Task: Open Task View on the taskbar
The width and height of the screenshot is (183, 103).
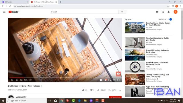Action: pyautogui.click(x=49, y=100)
